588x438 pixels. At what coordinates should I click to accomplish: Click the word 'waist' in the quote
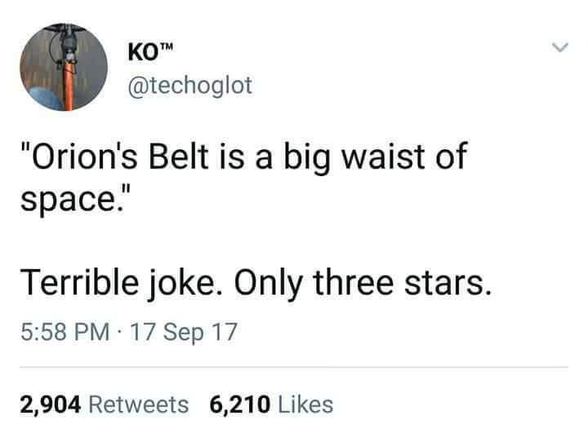(x=383, y=157)
